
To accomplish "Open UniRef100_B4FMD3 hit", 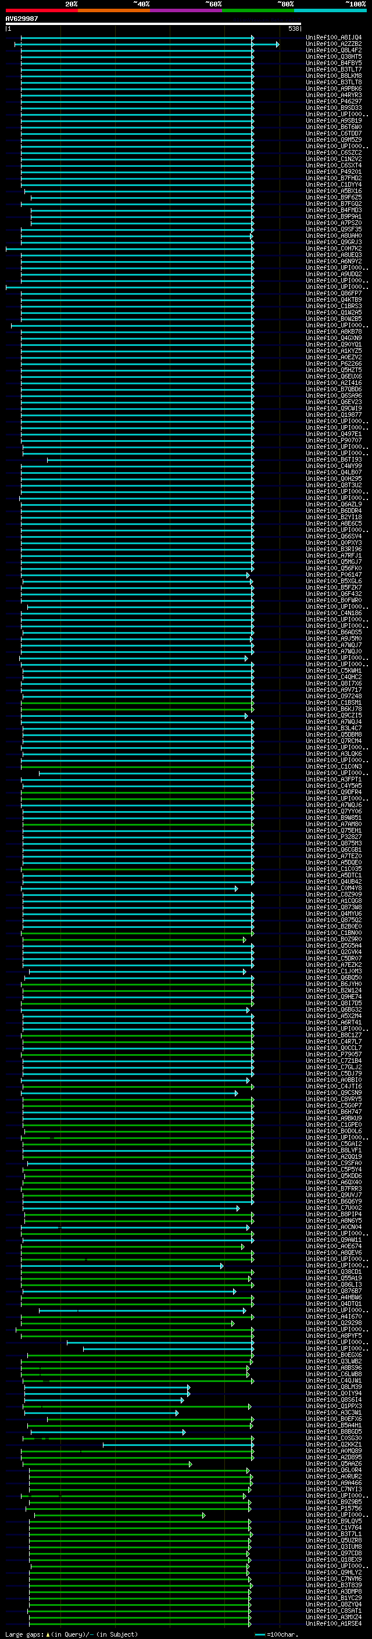I will click(334, 210).
